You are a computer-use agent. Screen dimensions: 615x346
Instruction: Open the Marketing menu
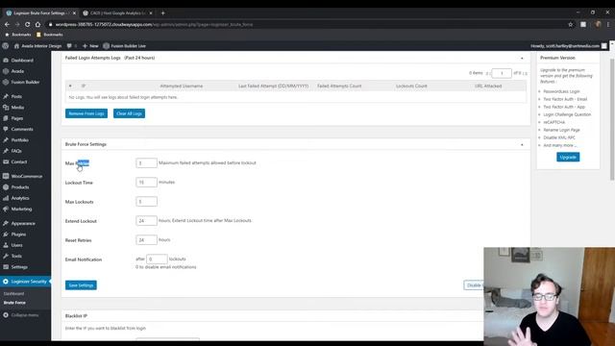point(21,210)
